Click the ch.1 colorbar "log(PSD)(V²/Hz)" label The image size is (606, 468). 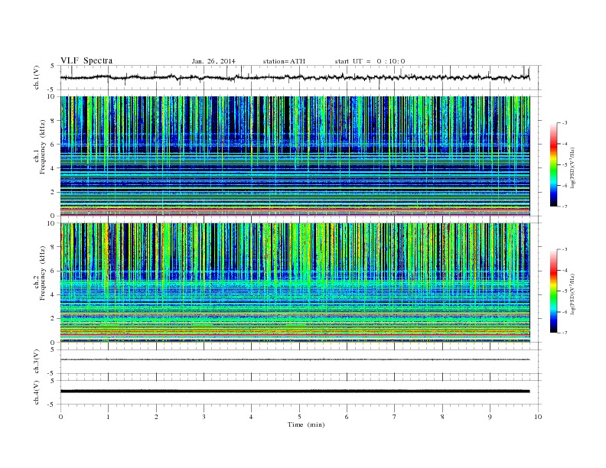574,167
